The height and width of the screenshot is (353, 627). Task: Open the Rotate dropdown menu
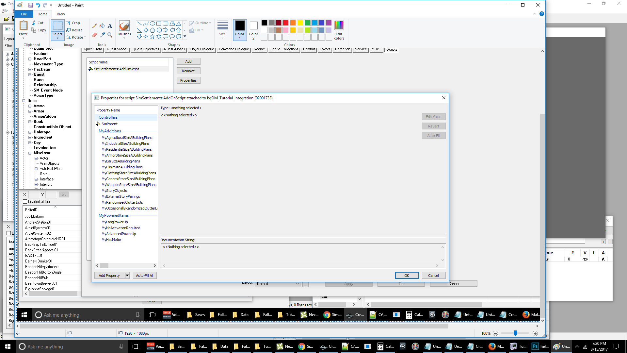coord(76,37)
